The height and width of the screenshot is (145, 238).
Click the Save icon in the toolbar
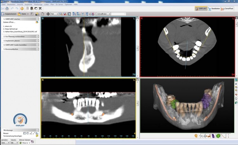(x=3, y=9)
